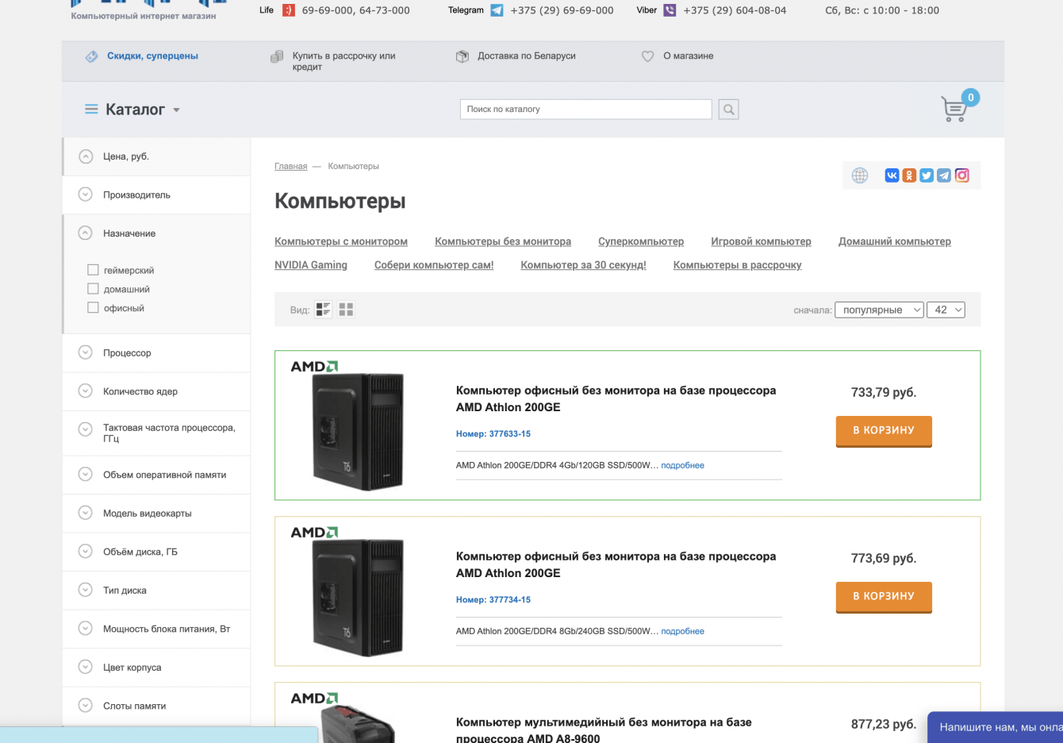Image resolution: width=1063 pixels, height=743 pixels.
Task: Open the shopping cart icon
Action: tap(954, 110)
